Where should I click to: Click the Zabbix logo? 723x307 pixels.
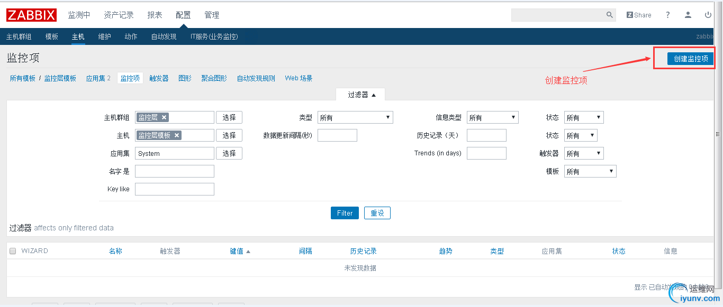31,15
